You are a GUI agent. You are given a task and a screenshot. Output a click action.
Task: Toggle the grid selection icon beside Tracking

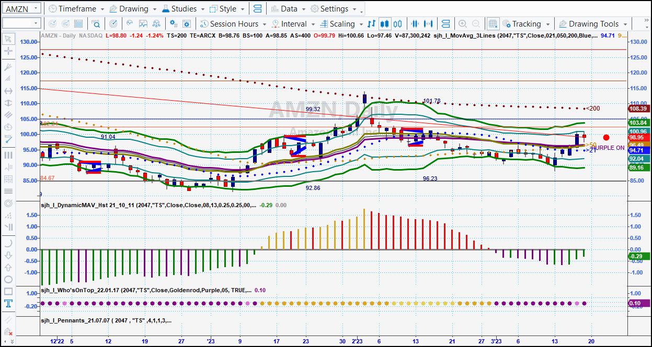[x=493, y=24]
